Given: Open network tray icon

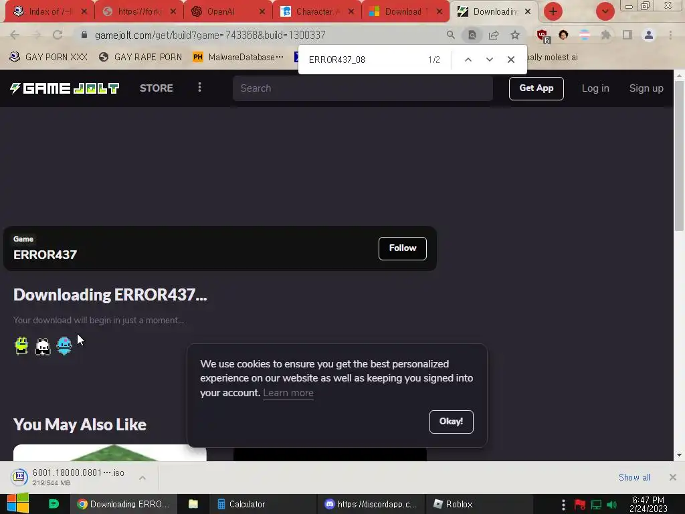Looking at the screenshot, I should (596, 505).
